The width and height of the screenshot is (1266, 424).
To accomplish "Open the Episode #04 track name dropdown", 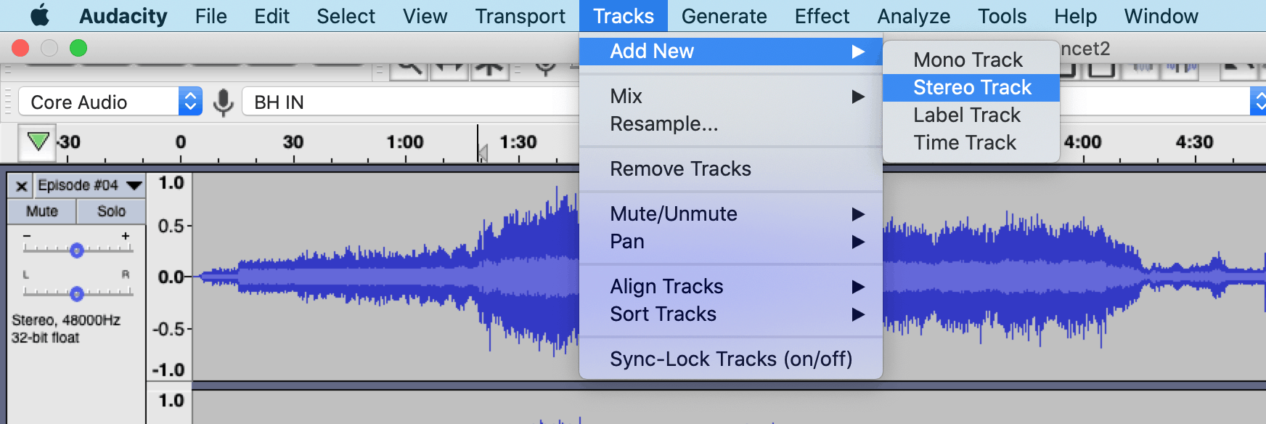I will 133,185.
